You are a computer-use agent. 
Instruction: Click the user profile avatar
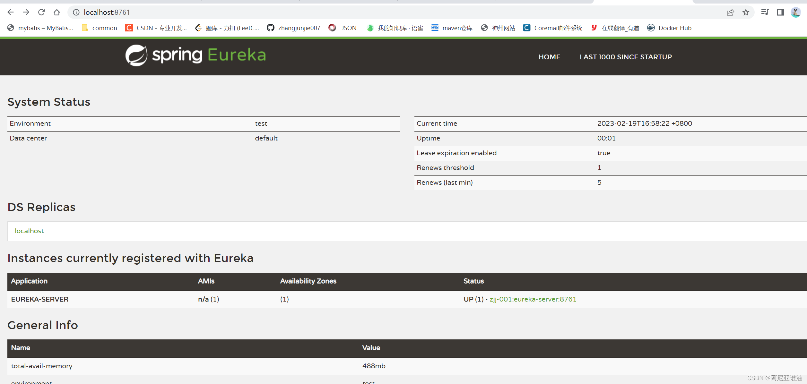pyautogui.click(x=795, y=12)
